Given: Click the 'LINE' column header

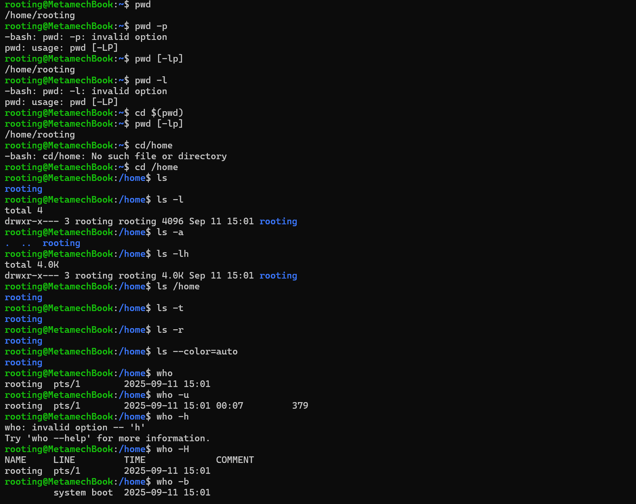Looking at the screenshot, I should [64, 460].
